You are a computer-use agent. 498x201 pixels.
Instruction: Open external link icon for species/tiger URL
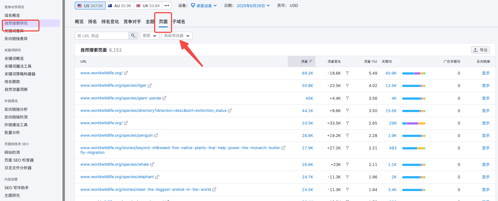(150, 86)
